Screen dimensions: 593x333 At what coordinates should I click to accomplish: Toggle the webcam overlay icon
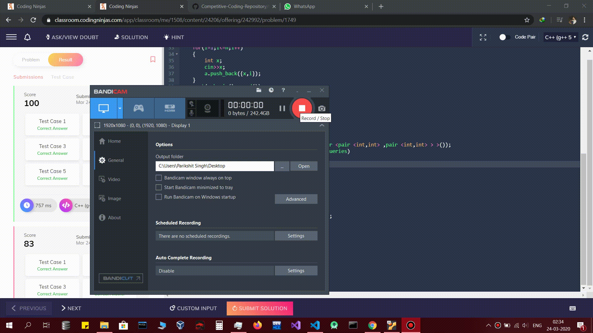207,108
